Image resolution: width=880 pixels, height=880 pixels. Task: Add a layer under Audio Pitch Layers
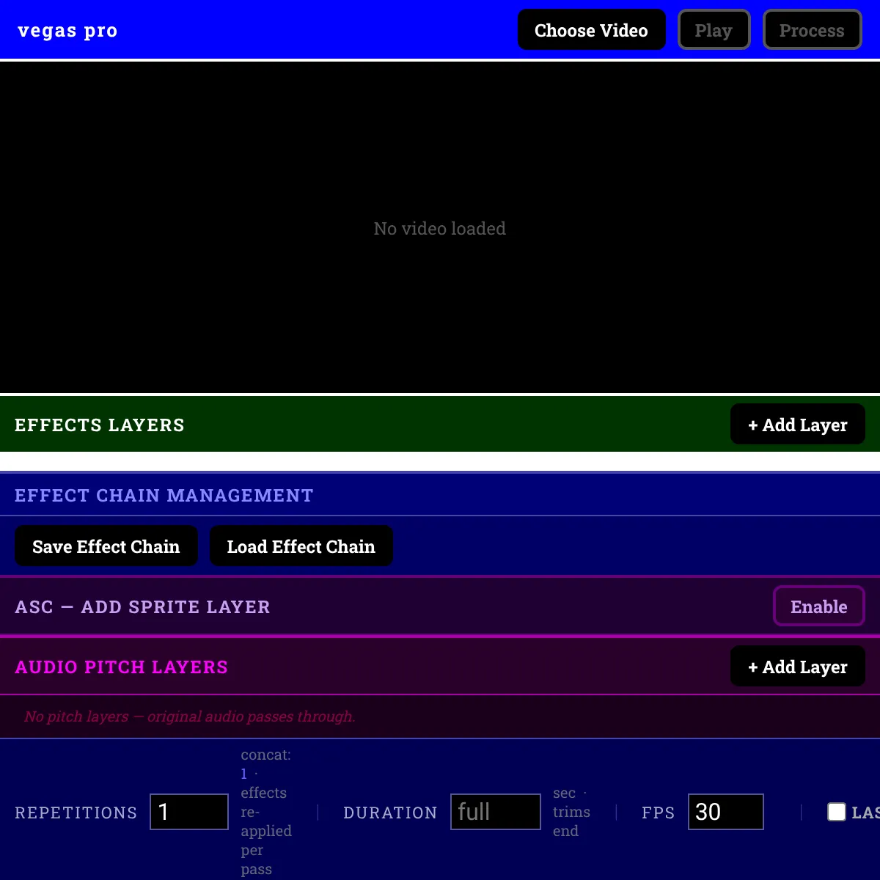(x=797, y=667)
